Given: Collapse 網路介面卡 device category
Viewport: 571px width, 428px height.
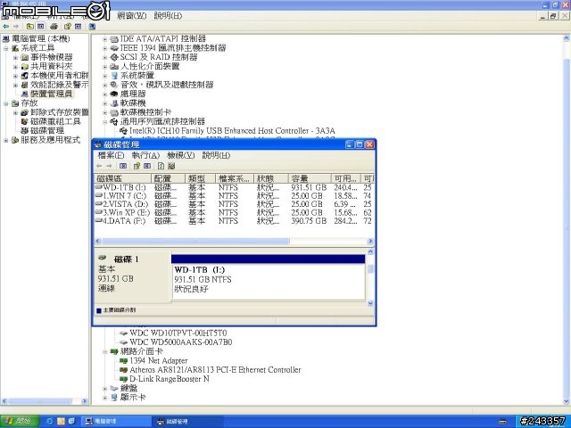Looking at the screenshot, I should click(105, 352).
